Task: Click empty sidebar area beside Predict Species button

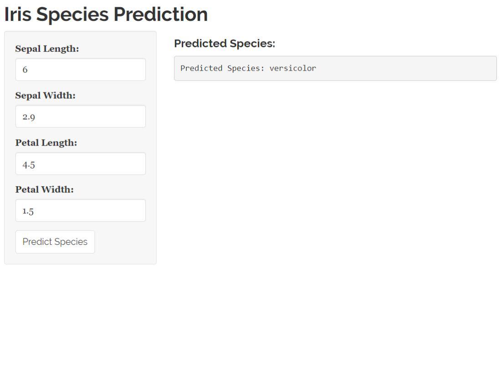Action: pos(125,242)
